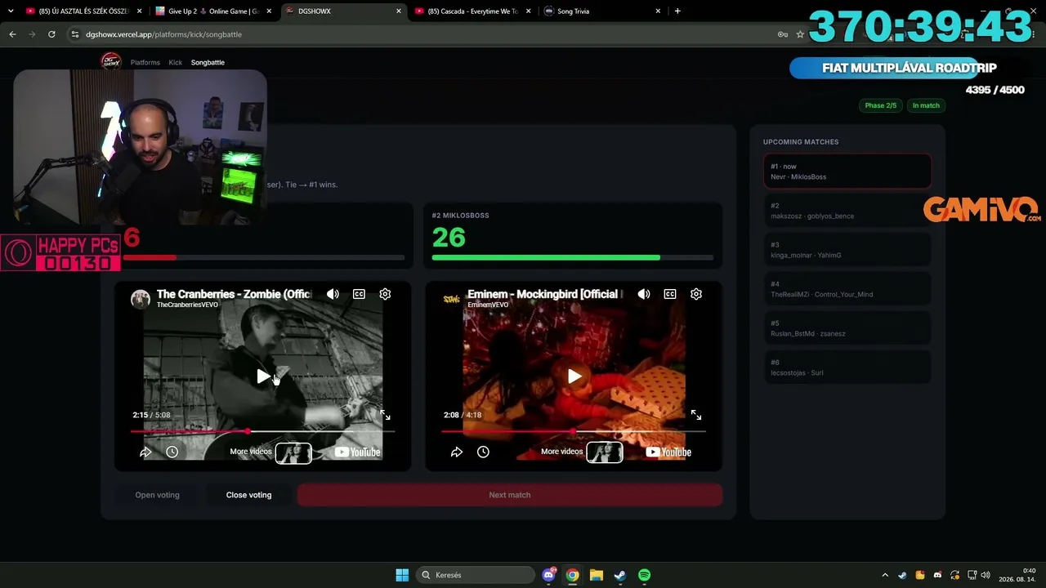1046x588 pixels.
Task: Share the Zombie video
Action: point(145,452)
